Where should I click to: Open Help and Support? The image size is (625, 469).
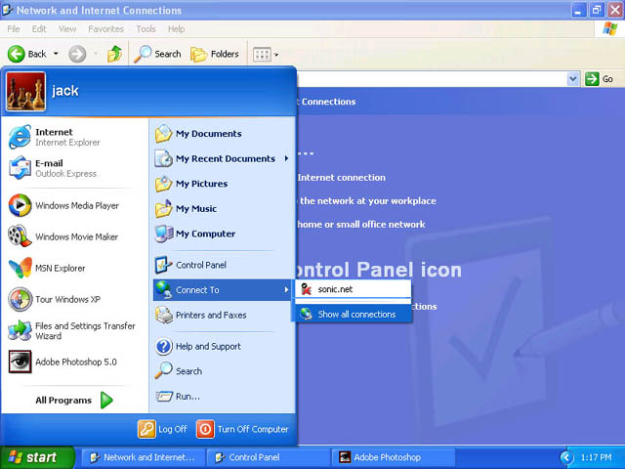click(198, 346)
